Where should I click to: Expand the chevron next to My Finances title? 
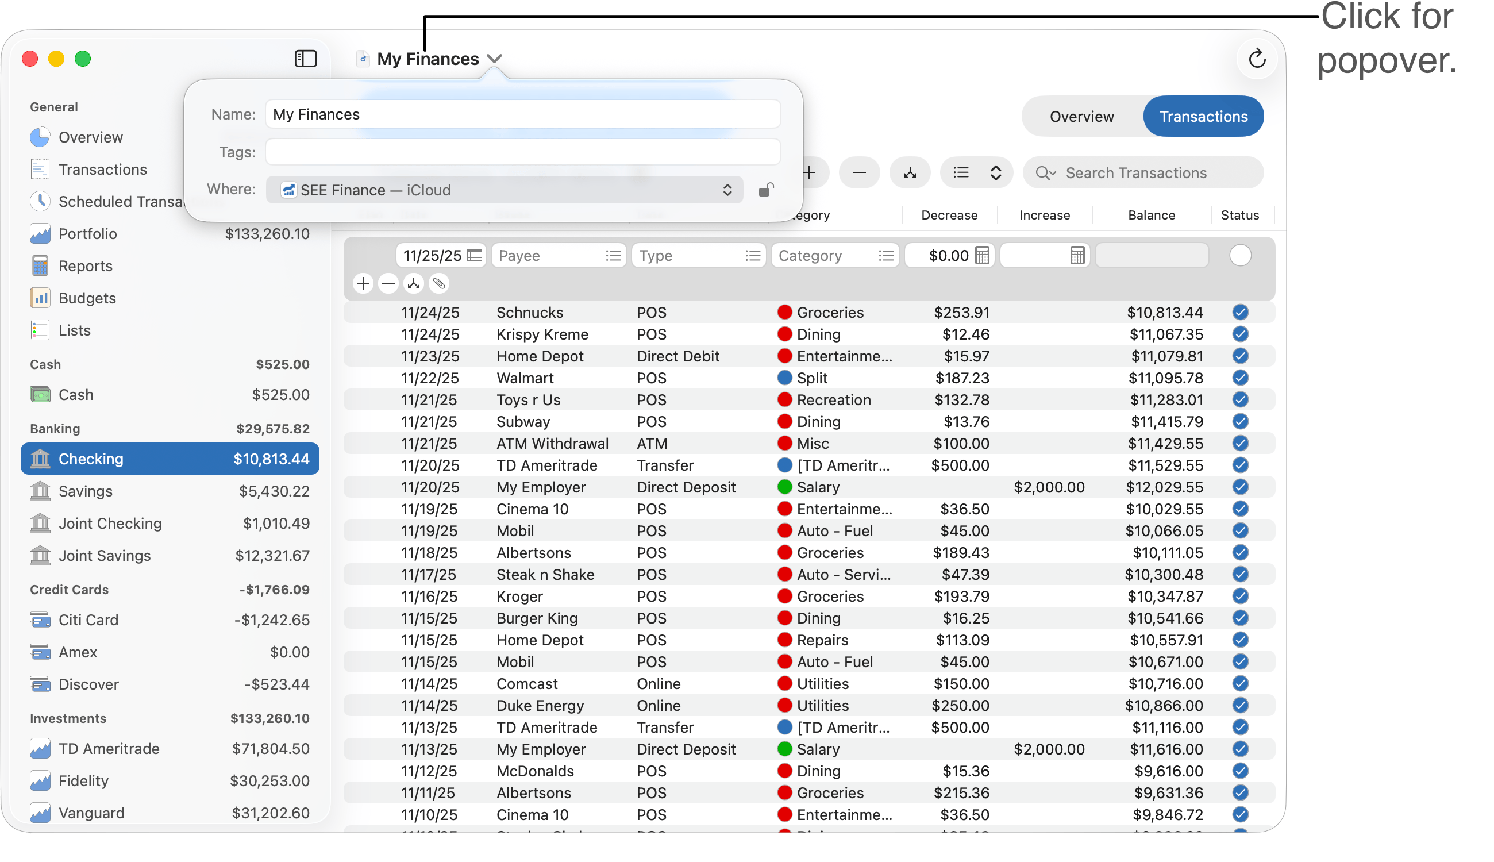[x=495, y=59]
